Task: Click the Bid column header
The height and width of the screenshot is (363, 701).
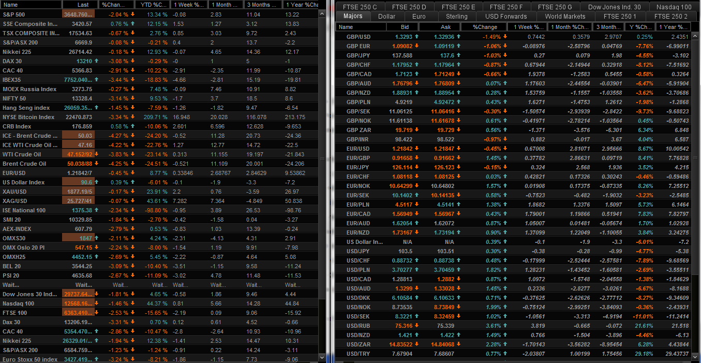Action: point(405,27)
